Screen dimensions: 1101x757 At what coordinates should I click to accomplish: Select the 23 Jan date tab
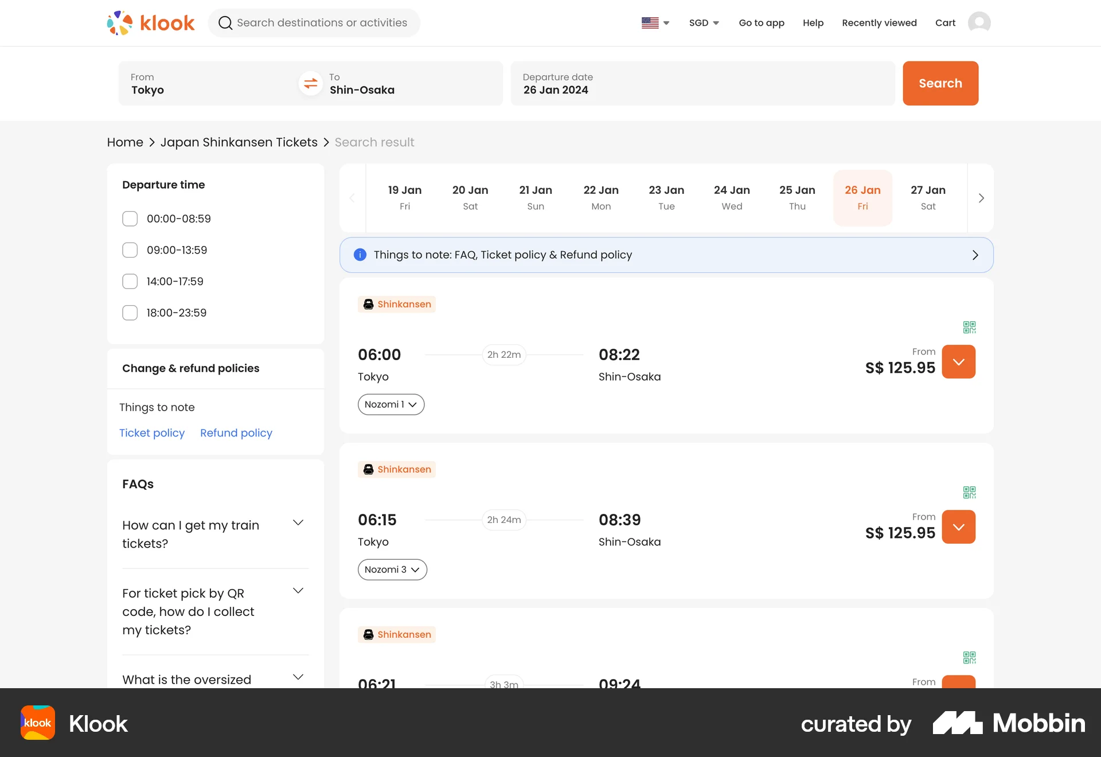(x=666, y=197)
